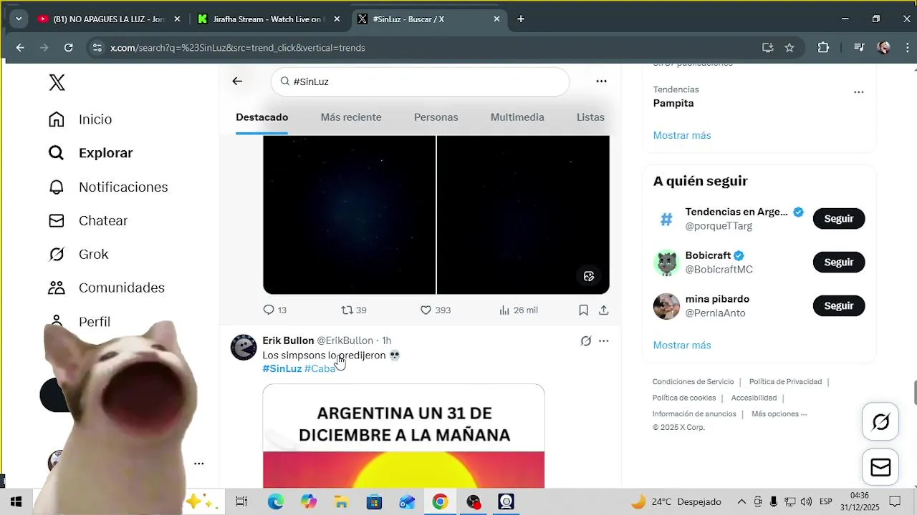Share the post with 393 likes
The width and height of the screenshot is (917, 515).
(x=604, y=310)
